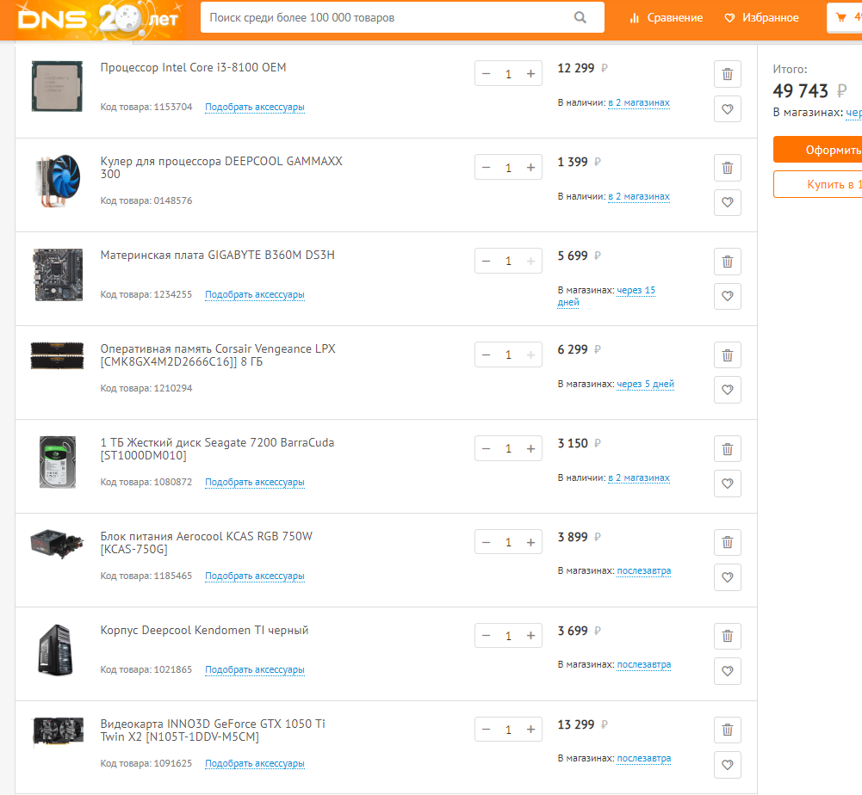
Task: Remove Aerocool KCAS 750W power supply
Action: point(728,543)
